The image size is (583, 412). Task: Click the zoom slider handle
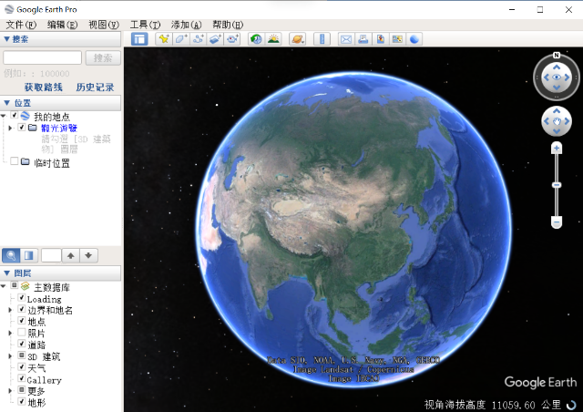(x=557, y=185)
